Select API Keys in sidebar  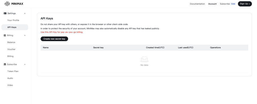tap(15, 27)
